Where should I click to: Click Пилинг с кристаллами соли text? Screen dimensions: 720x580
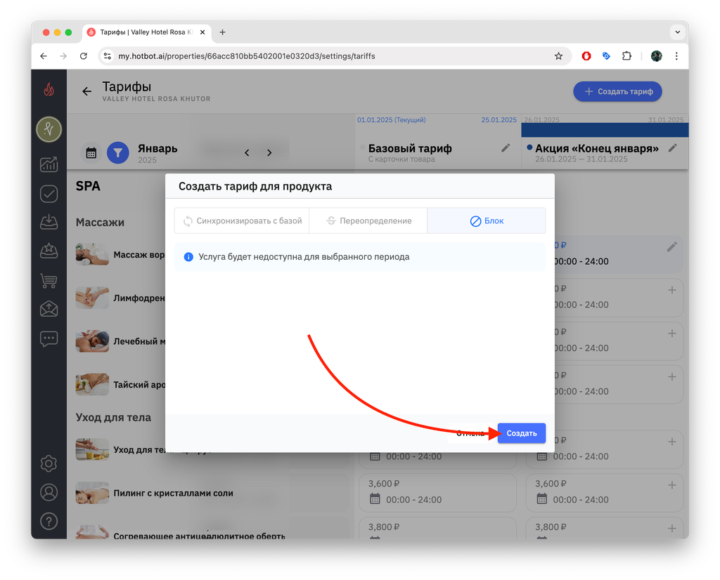pos(173,493)
